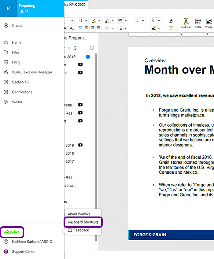Click the Month over heading text

coord(179,70)
